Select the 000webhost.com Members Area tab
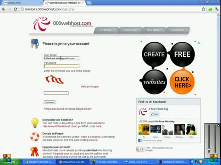The width and height of the screenshot is (221, 165). [65, 3]
